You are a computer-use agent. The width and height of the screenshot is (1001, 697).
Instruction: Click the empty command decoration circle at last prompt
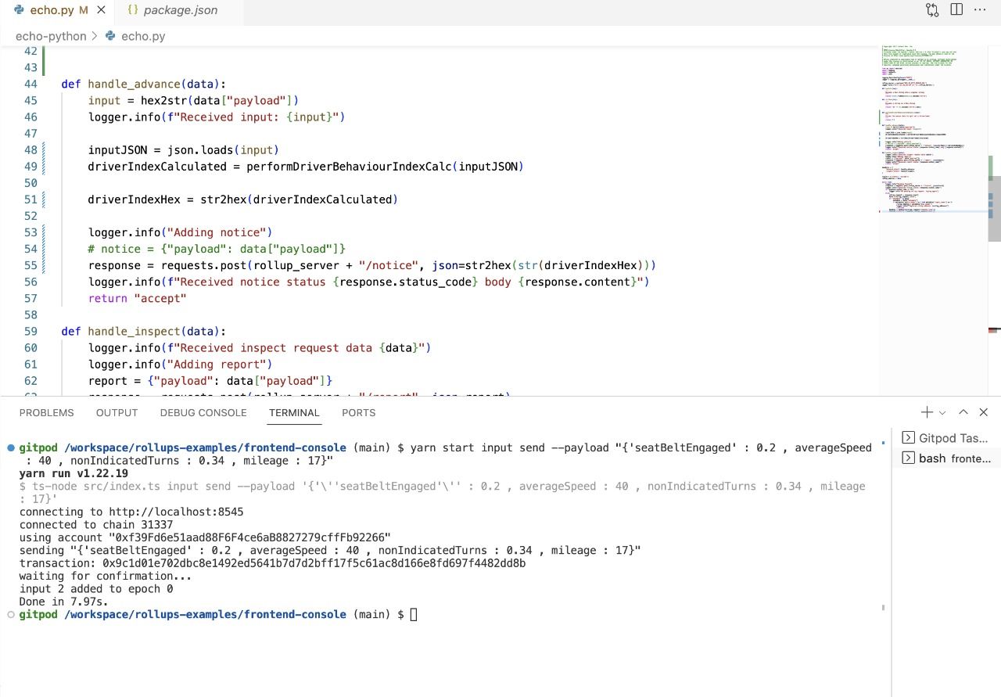pyautogui.click(x=11, y=615)
